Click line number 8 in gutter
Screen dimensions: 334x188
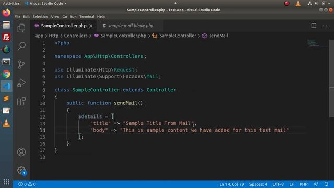43,90
